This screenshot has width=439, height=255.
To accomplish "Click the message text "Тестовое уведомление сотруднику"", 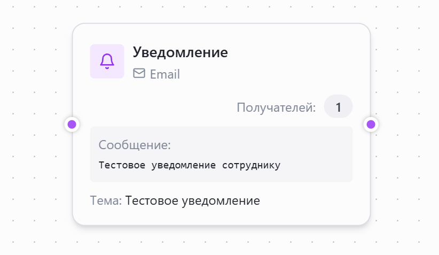I will pyautogui.click(x=189, y=165).
